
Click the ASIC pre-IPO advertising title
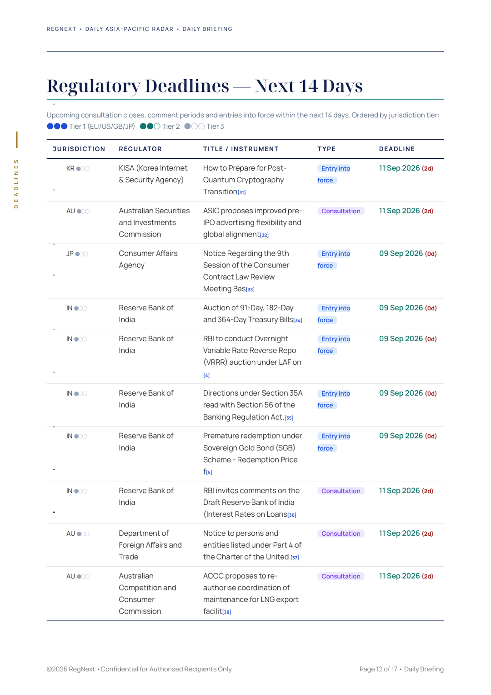252,222
